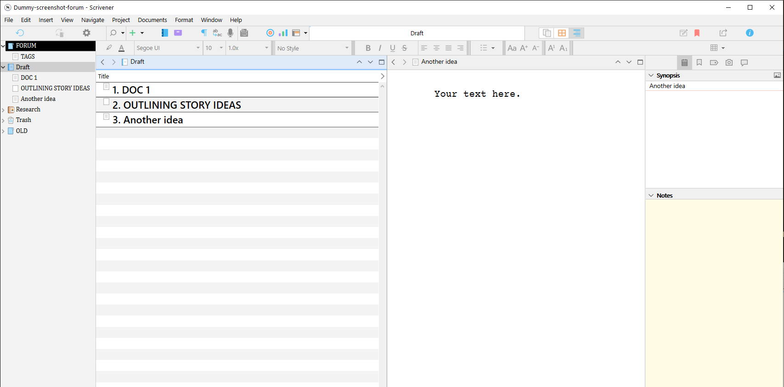Expand the Research folder in binder
Screen dimensions: 784x387
point(3,110)
